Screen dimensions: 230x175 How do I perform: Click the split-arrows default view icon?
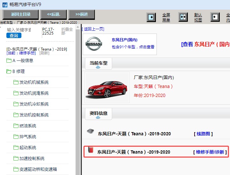[183, 17]
